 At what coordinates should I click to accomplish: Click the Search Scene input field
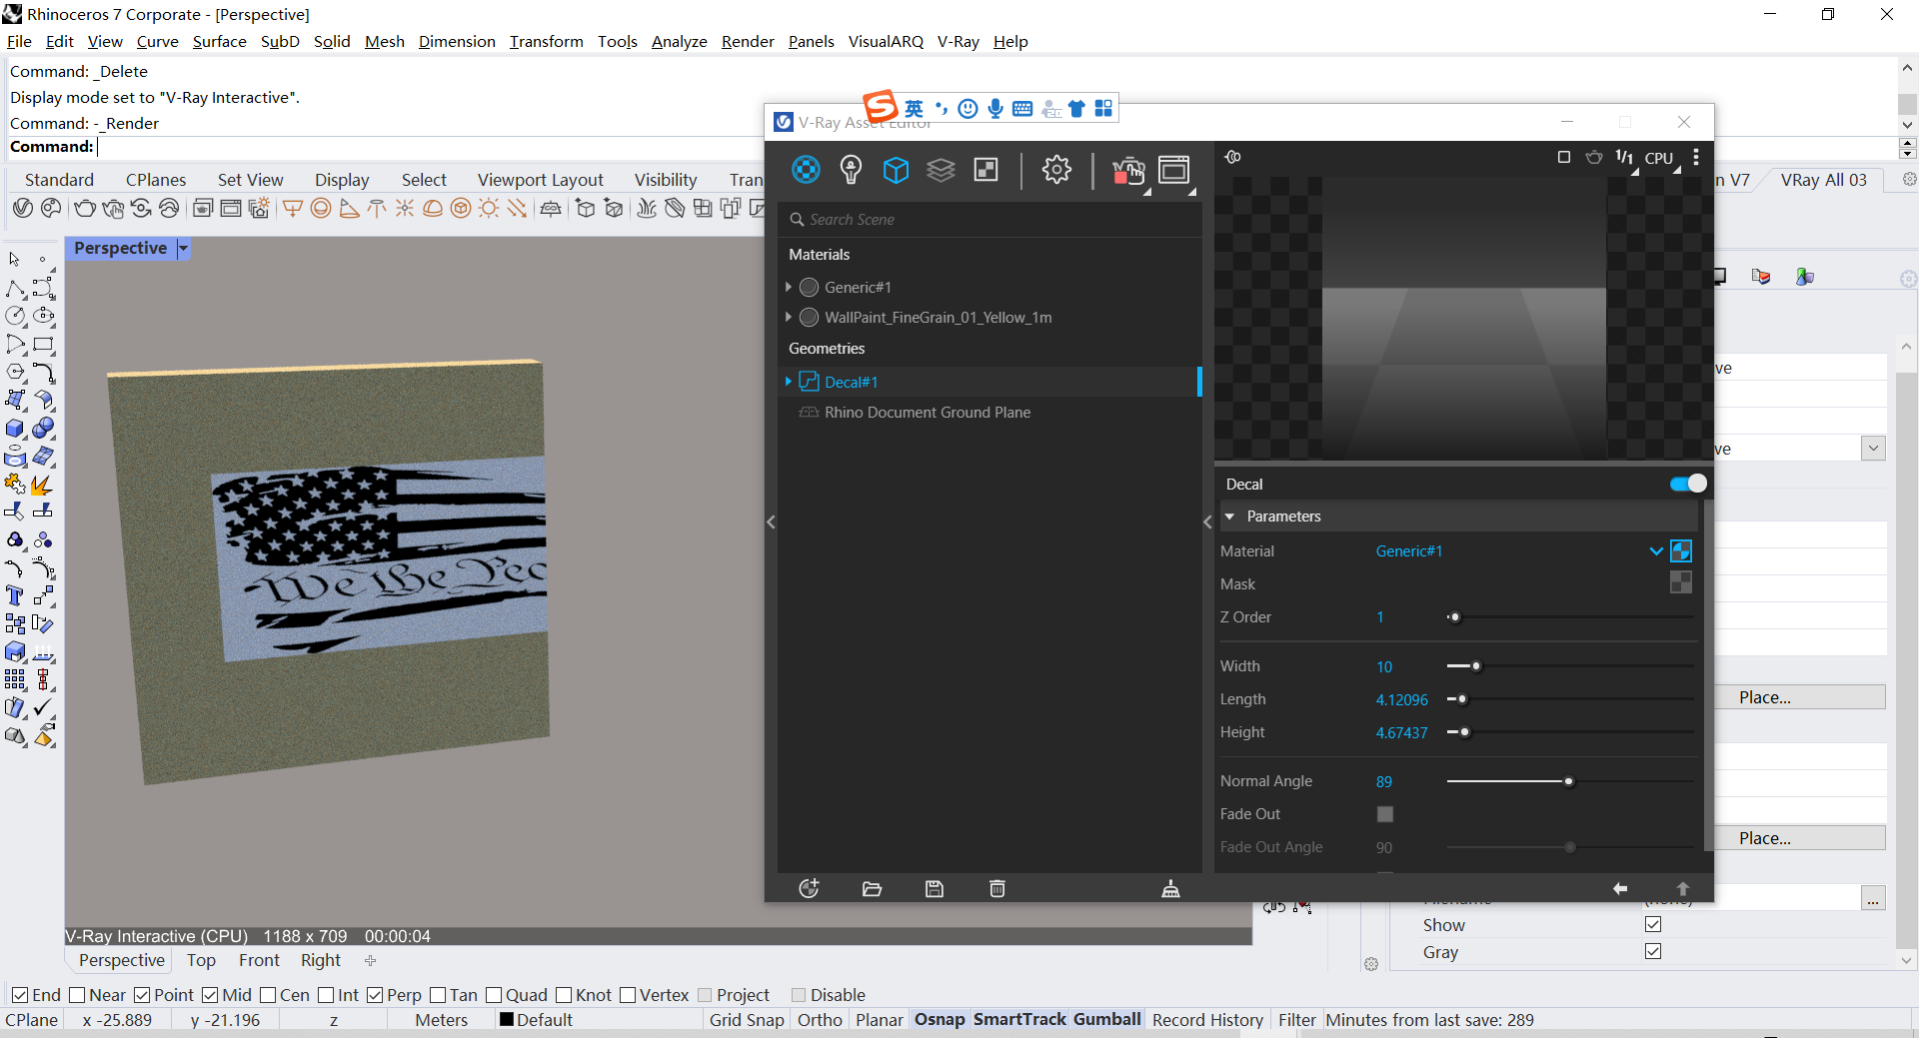989,219
